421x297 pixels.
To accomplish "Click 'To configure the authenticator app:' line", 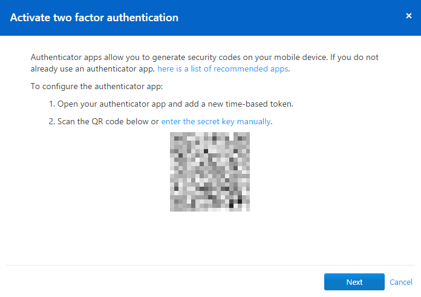I will coord(97,87).
